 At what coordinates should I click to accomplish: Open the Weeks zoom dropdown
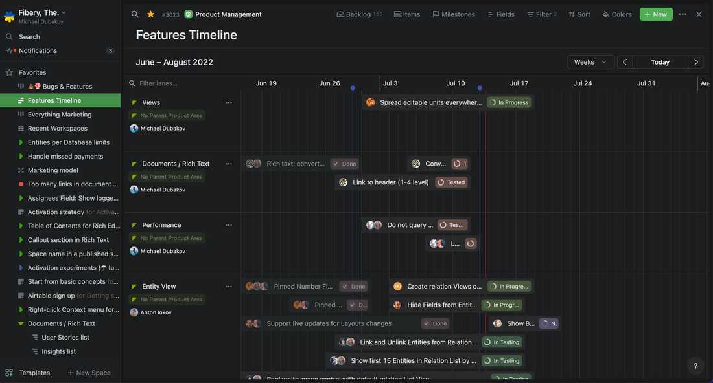(x=590, y=62)
